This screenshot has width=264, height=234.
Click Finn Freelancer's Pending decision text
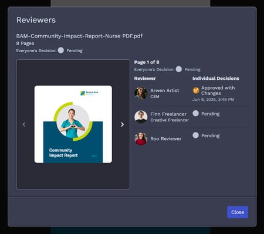point(211,114)
